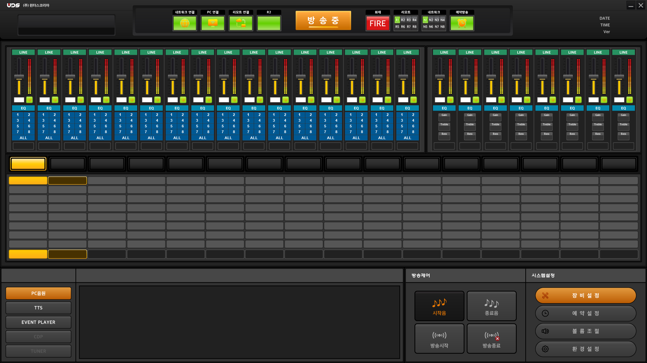Mute the last left-bank LINE channel speaker
This screenshot has height=363, width=647.
coord(413,100)
